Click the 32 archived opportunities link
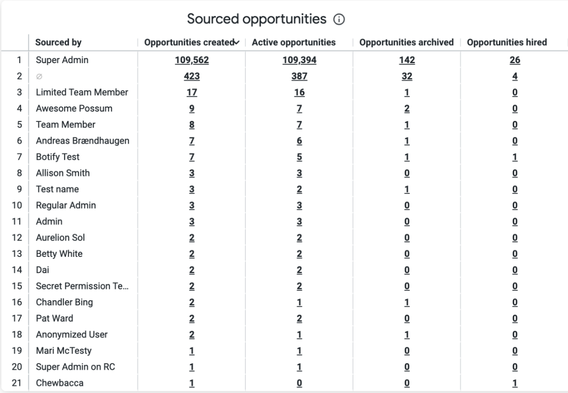 coord(407,76)
